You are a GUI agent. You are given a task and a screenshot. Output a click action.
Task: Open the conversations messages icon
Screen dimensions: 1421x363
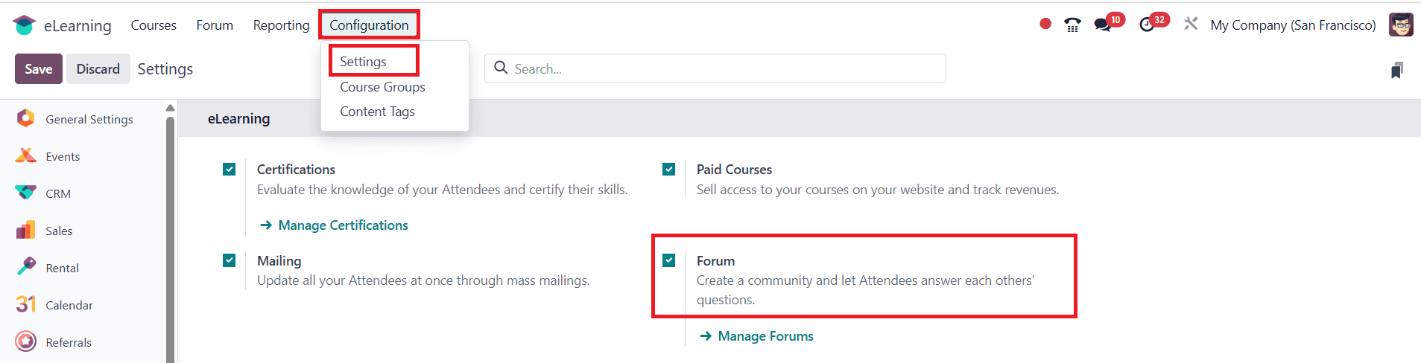coord(1102,25)
